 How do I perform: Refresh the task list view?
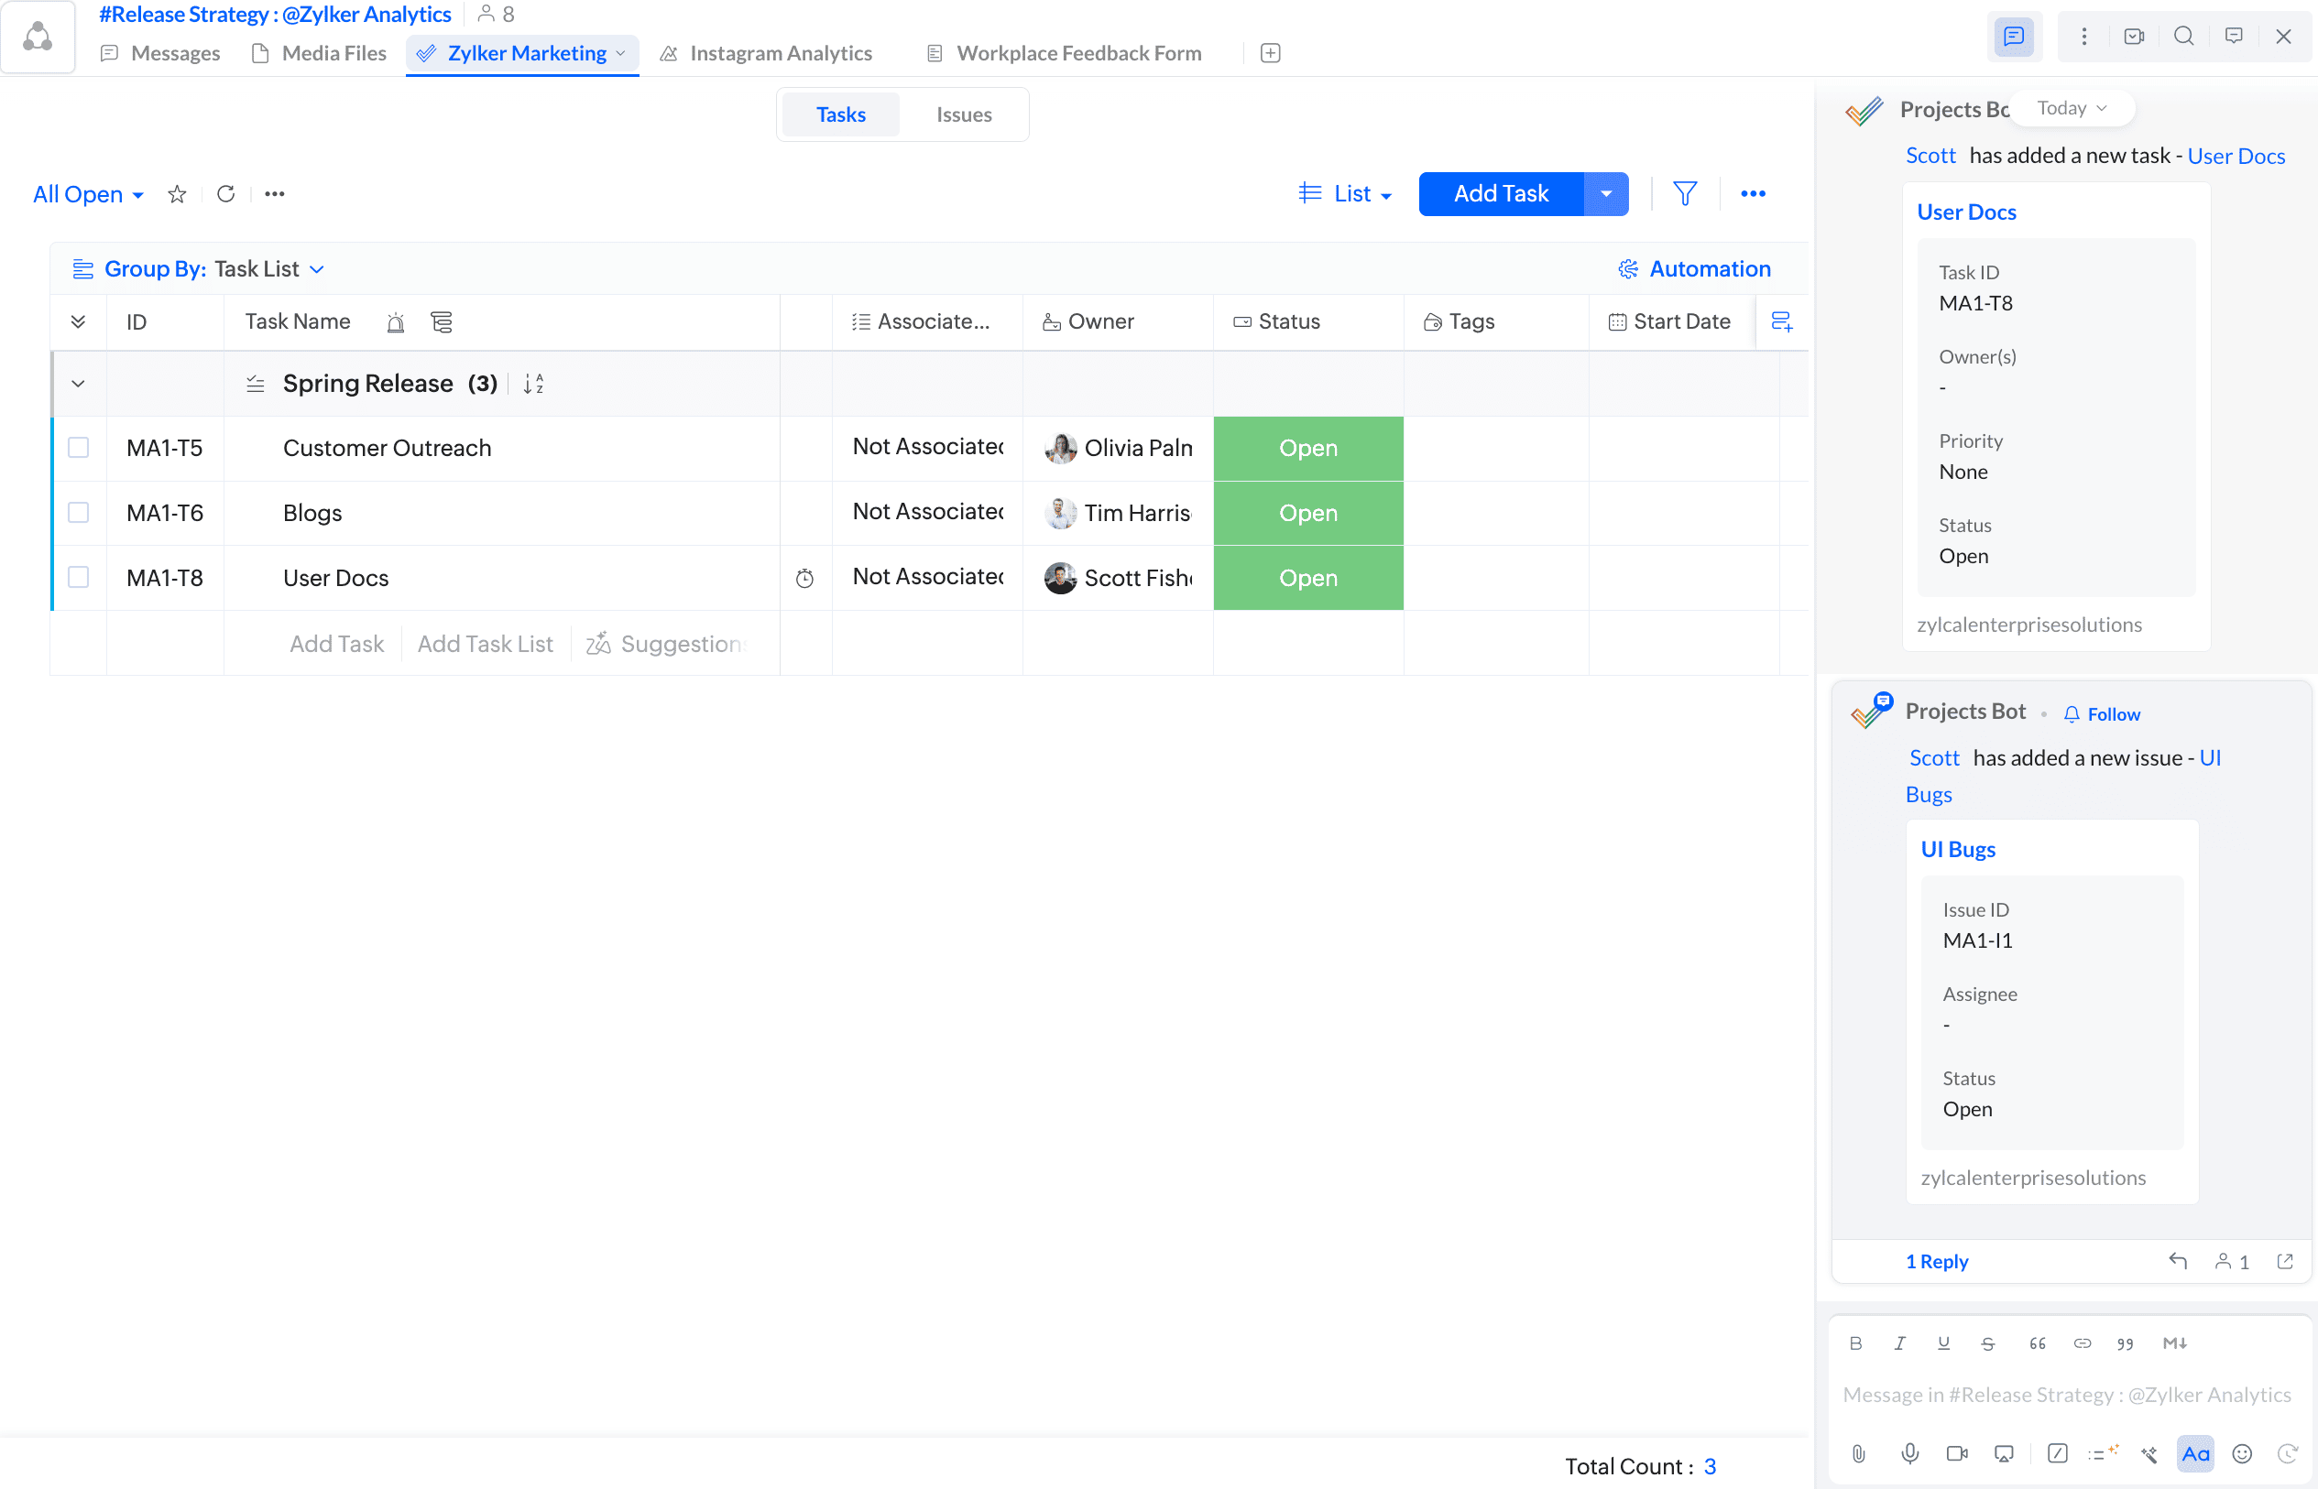point(225,193)
